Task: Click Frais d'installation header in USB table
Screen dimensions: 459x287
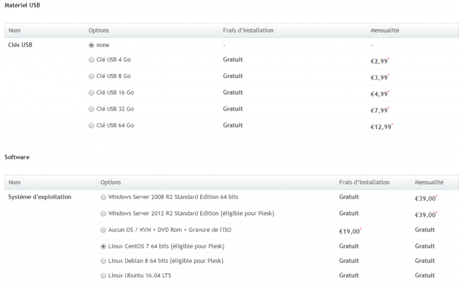Action: coord(248,30)
